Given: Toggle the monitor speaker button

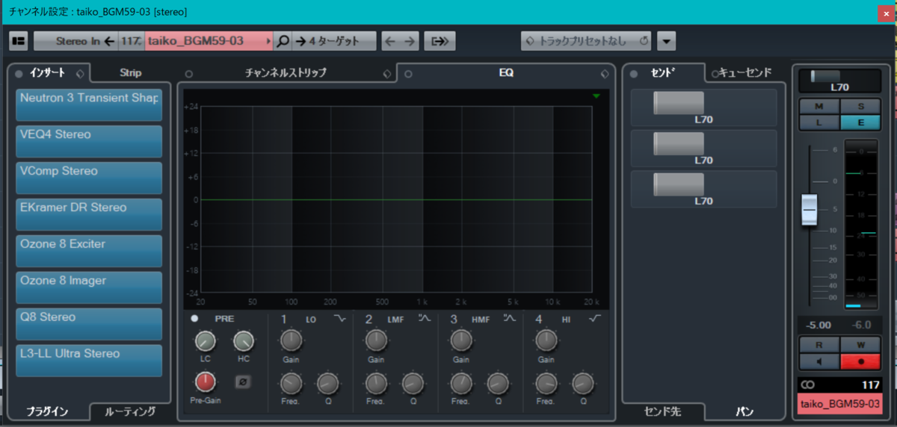Looking at the screenshot, I should pyautogui.click(x=819, y=362).
